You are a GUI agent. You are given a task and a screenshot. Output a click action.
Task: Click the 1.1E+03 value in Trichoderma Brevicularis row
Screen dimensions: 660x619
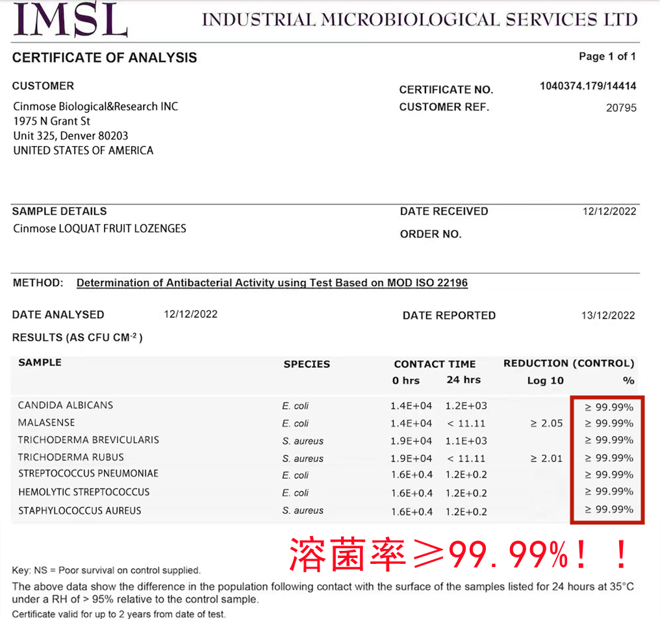click(466, 441)
